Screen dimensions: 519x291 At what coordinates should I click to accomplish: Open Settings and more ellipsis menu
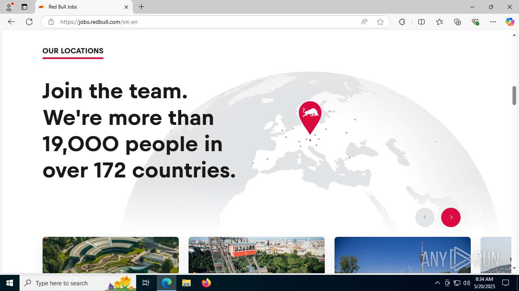pyautogui.click(x=493, y=22)
